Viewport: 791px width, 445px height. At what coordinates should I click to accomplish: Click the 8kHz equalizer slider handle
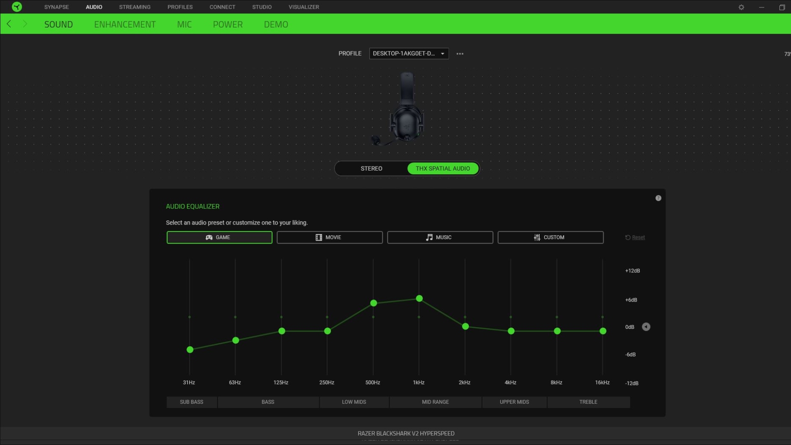(557, 331)
